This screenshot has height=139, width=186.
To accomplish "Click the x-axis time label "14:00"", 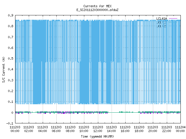I will pos(111,131).
